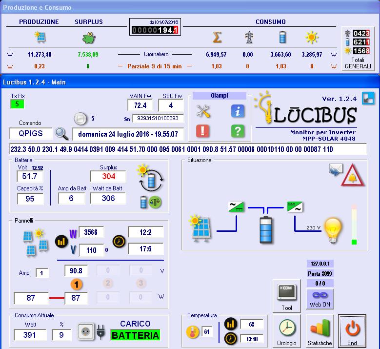Open the Orologio clock button
Viewport: 380px width, 349px height.
click(287, 331)
